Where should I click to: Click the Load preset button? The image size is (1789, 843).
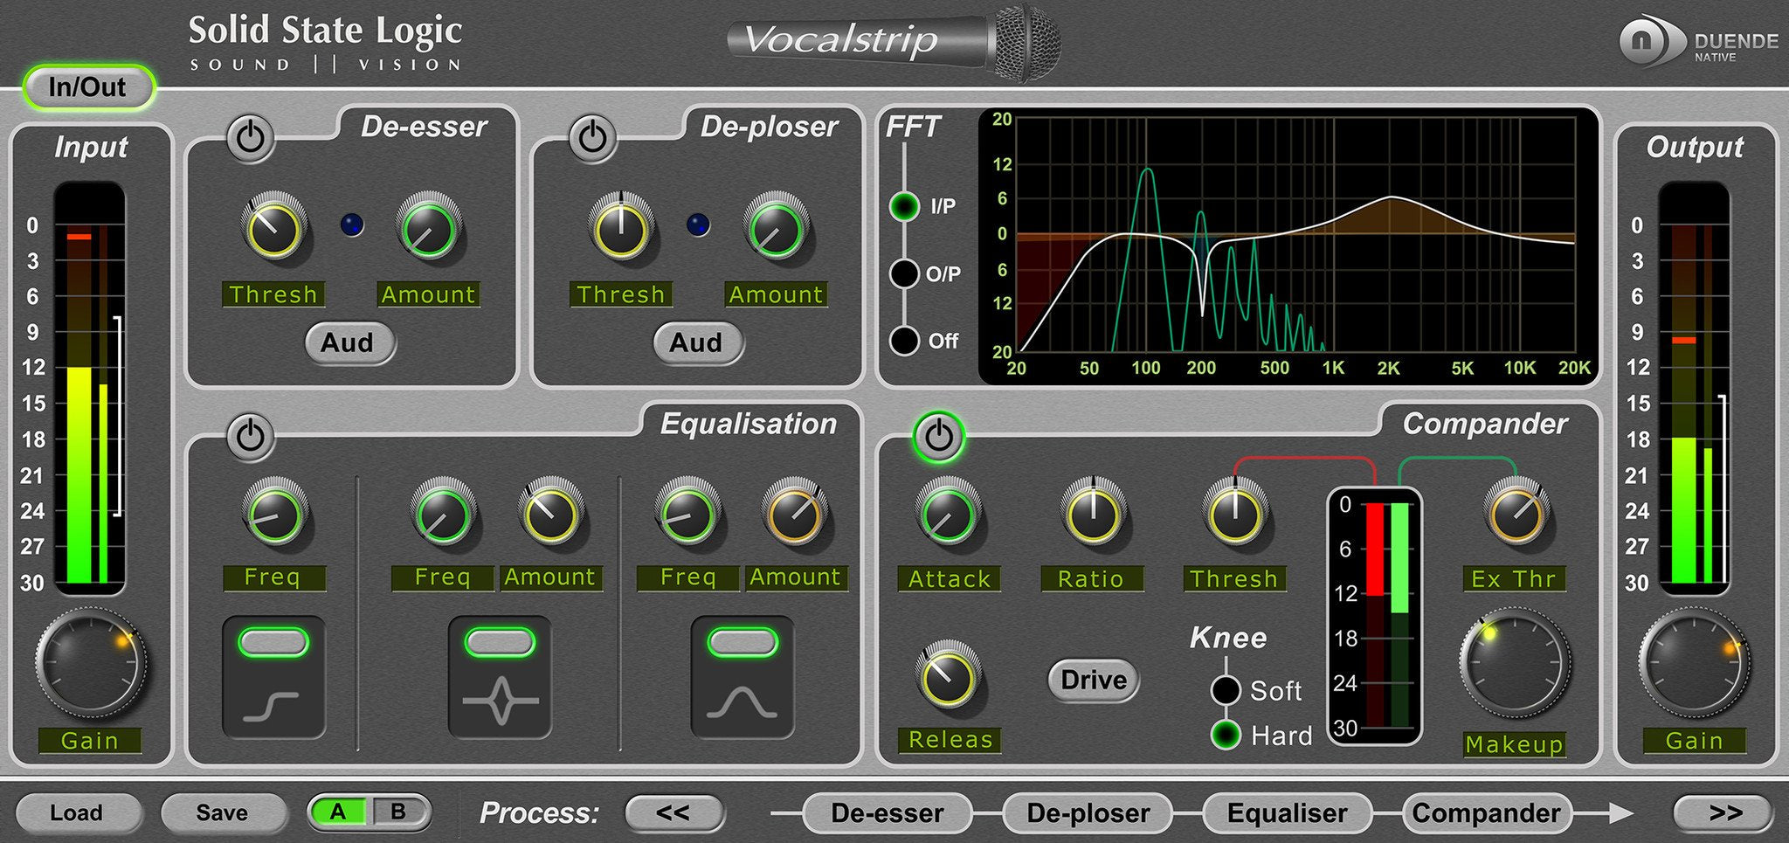pyautogui.click(x=78, y=813)
